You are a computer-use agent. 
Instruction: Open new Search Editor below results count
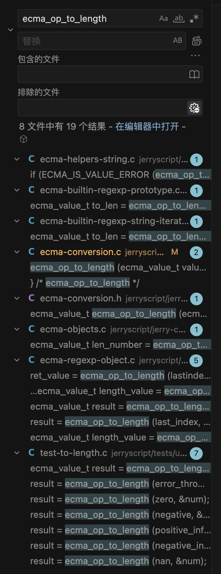pyautogui.click(x=23, y=139)
